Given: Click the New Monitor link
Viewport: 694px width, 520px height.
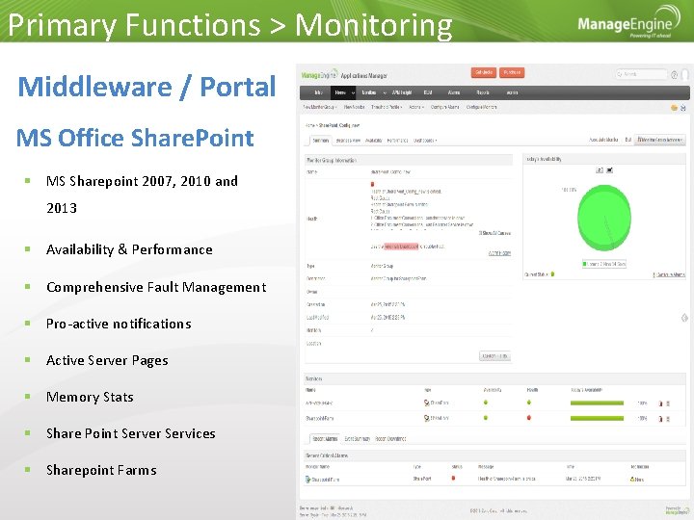Looking at the screenshot, I should click(x=354, y=107).
